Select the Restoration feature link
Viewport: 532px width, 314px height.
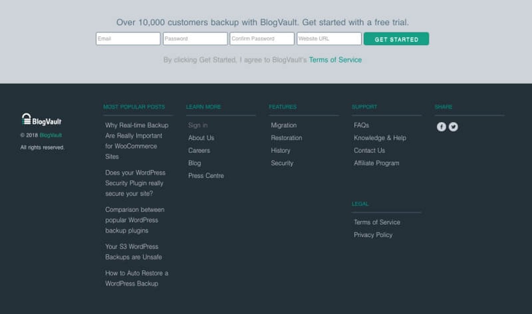click(x=286, y=138)
